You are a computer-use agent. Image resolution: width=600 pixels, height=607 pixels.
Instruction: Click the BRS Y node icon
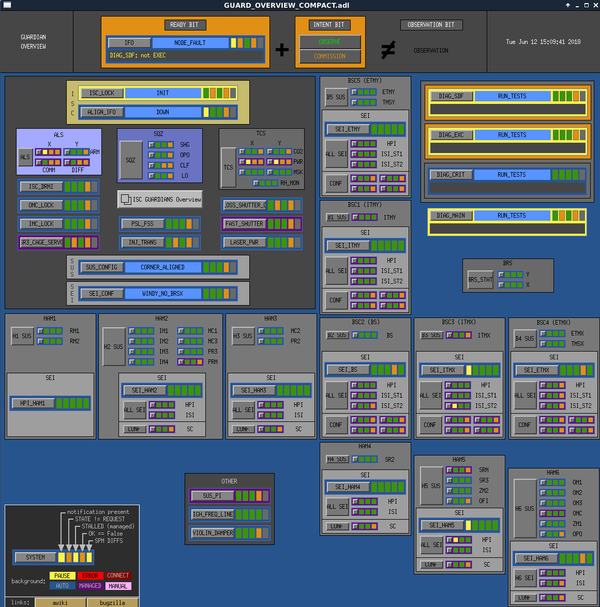click(501, 275)
